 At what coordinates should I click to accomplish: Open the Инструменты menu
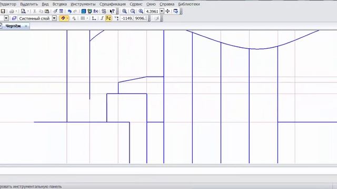click(83, 4)
